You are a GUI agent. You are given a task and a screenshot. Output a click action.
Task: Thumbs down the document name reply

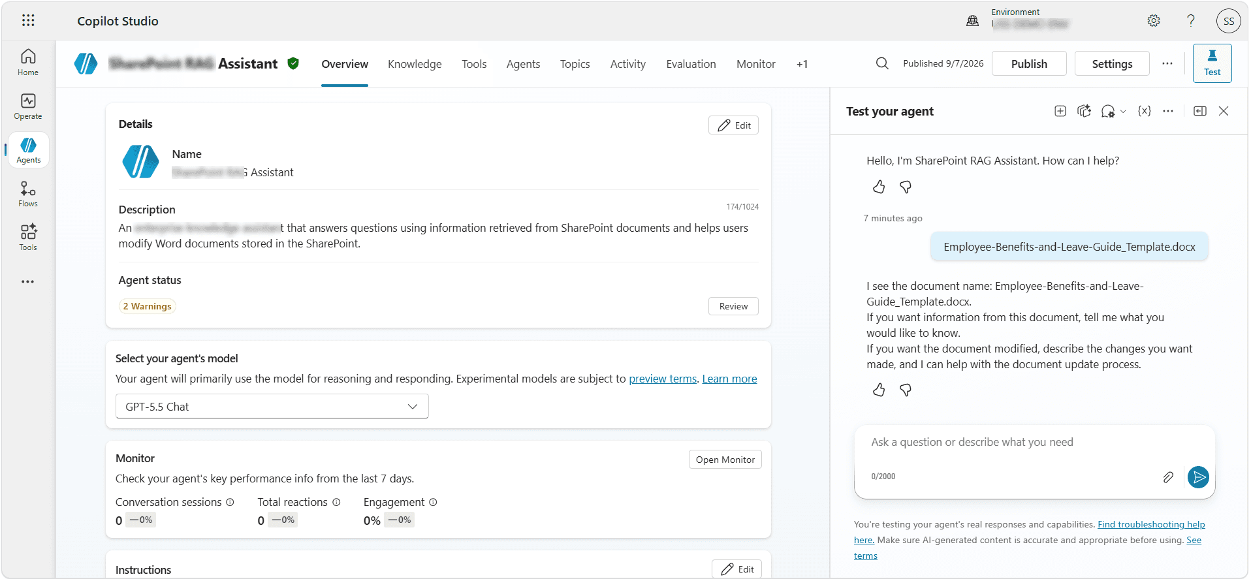point(906,390)
